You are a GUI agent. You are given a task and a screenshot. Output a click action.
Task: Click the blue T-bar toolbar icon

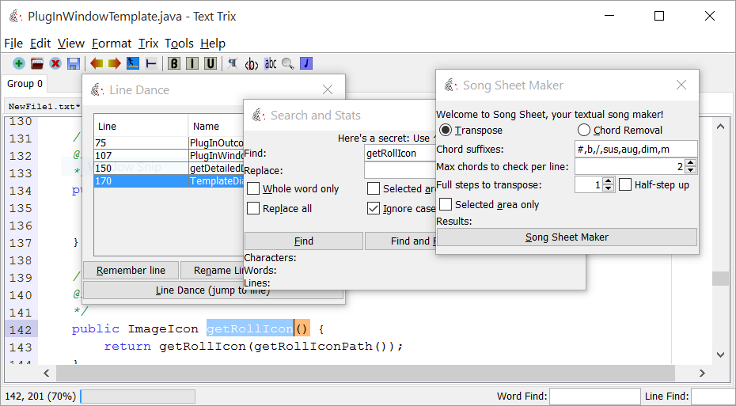(x=151, y=63)
